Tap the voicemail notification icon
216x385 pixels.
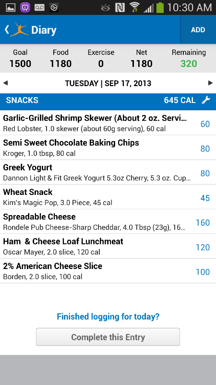(x=39, y=8)
